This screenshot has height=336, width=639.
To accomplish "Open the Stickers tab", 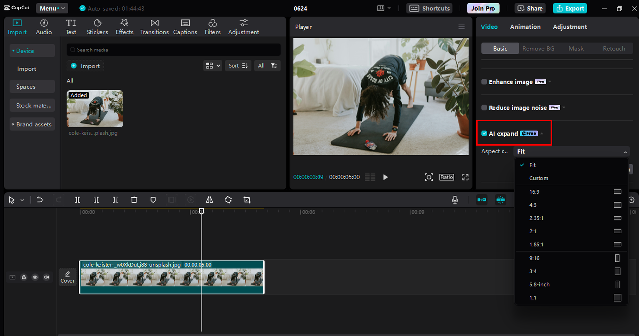I will pos(97,27).
